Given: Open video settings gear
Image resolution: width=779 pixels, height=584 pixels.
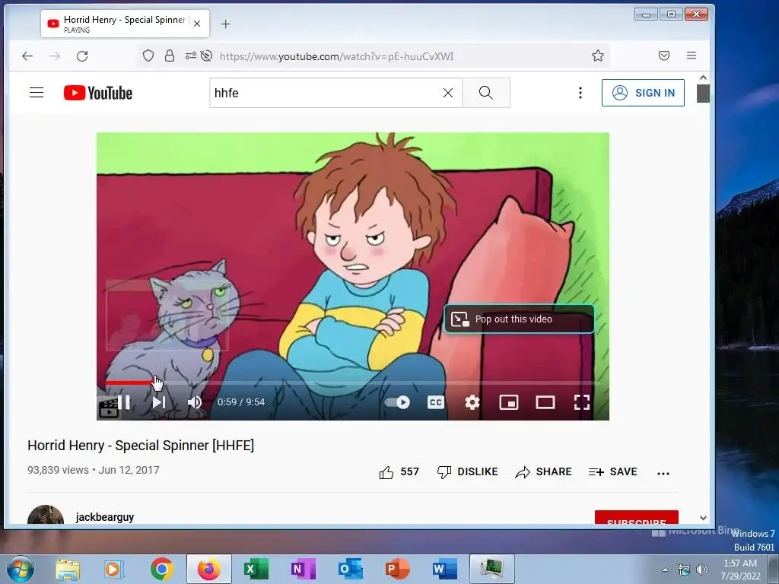Looking at the screenshot, I should coord(472,402).
